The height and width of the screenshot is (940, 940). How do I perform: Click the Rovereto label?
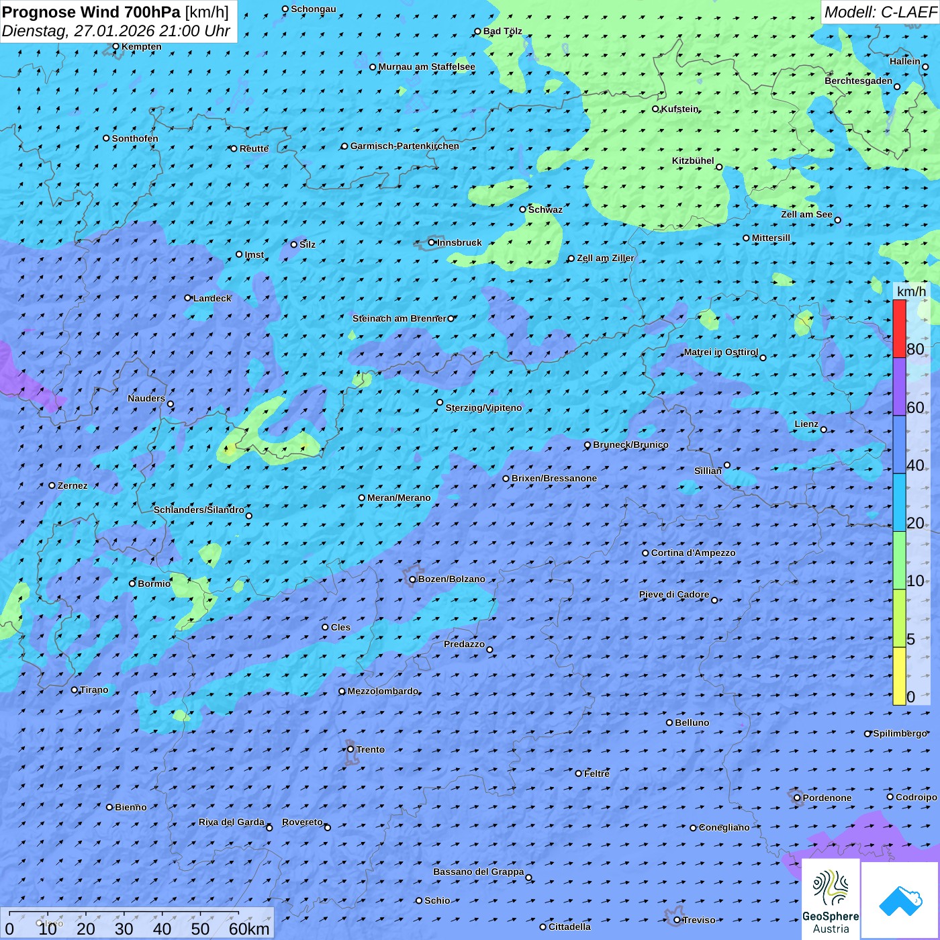(x=302, y=822)
